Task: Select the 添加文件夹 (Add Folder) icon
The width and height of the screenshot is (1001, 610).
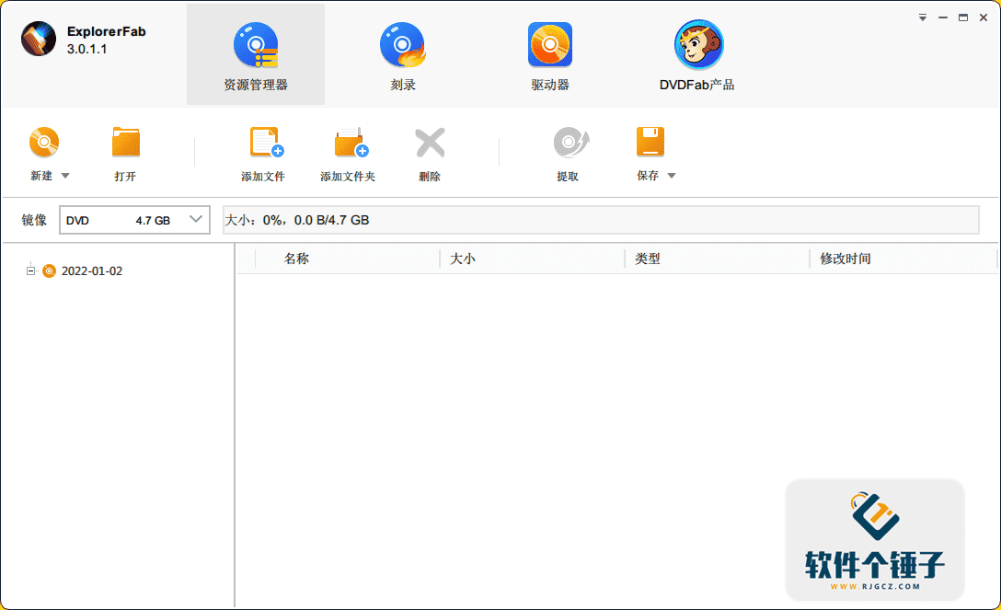Action: click(348, 143)
